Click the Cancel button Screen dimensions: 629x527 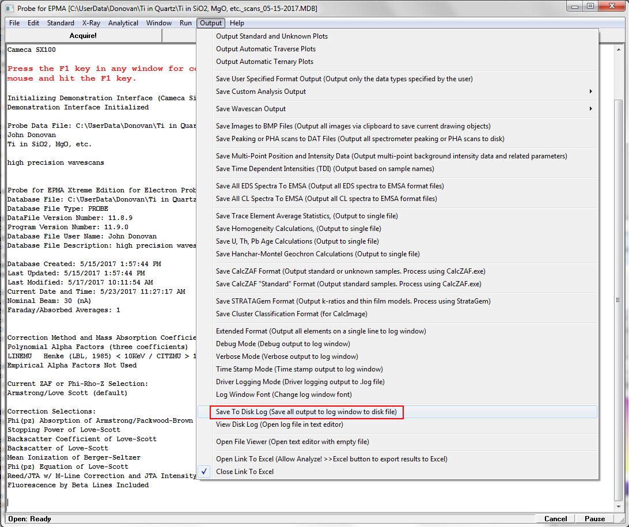coord(555,519)
